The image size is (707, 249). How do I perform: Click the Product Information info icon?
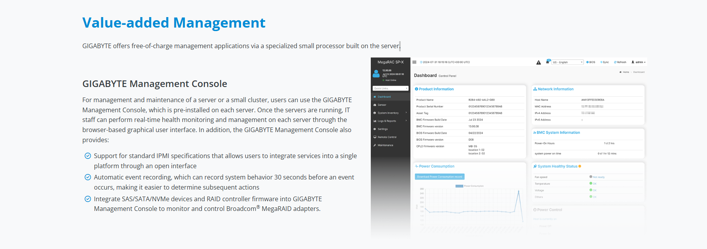click(x=417, y=89)
